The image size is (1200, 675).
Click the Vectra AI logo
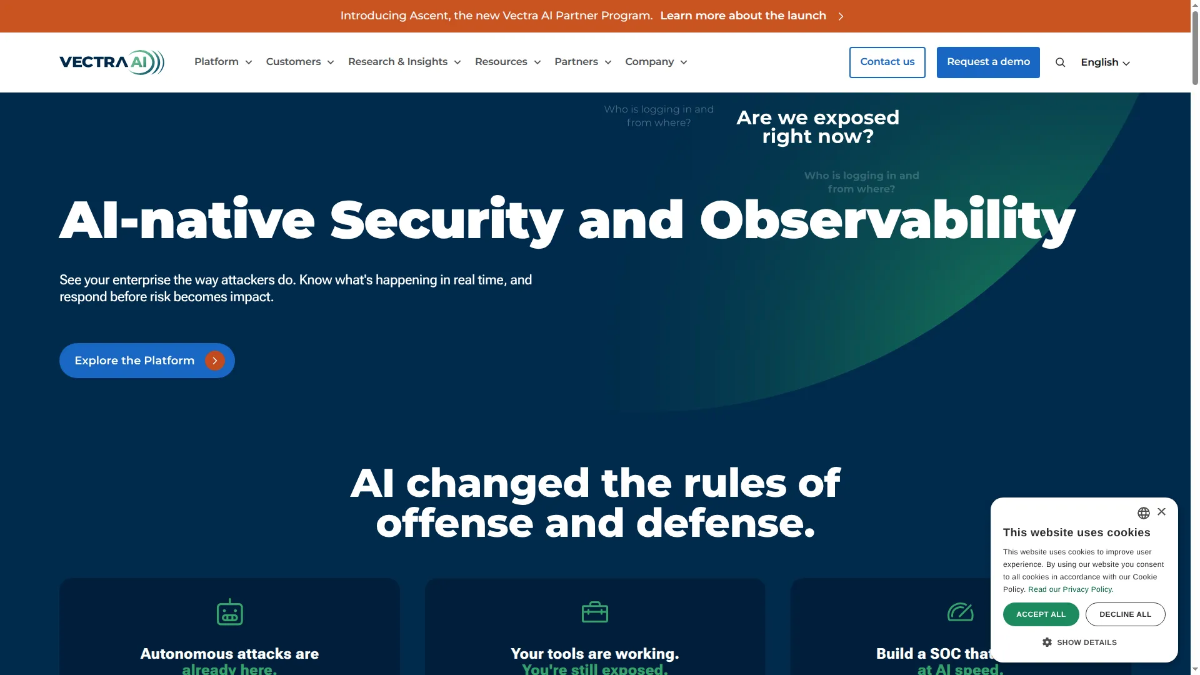(112, 62)
